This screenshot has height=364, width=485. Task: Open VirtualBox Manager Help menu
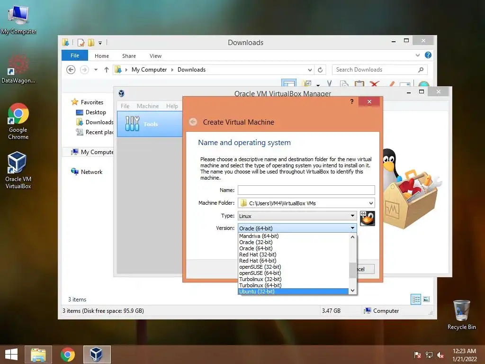pos(172,106)
